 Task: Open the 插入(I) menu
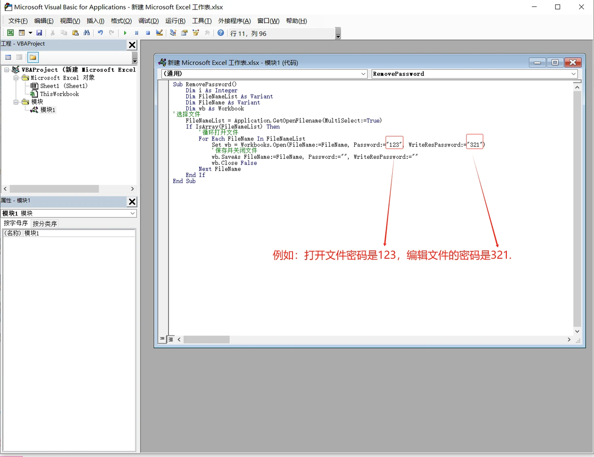(x=96, y=21)
